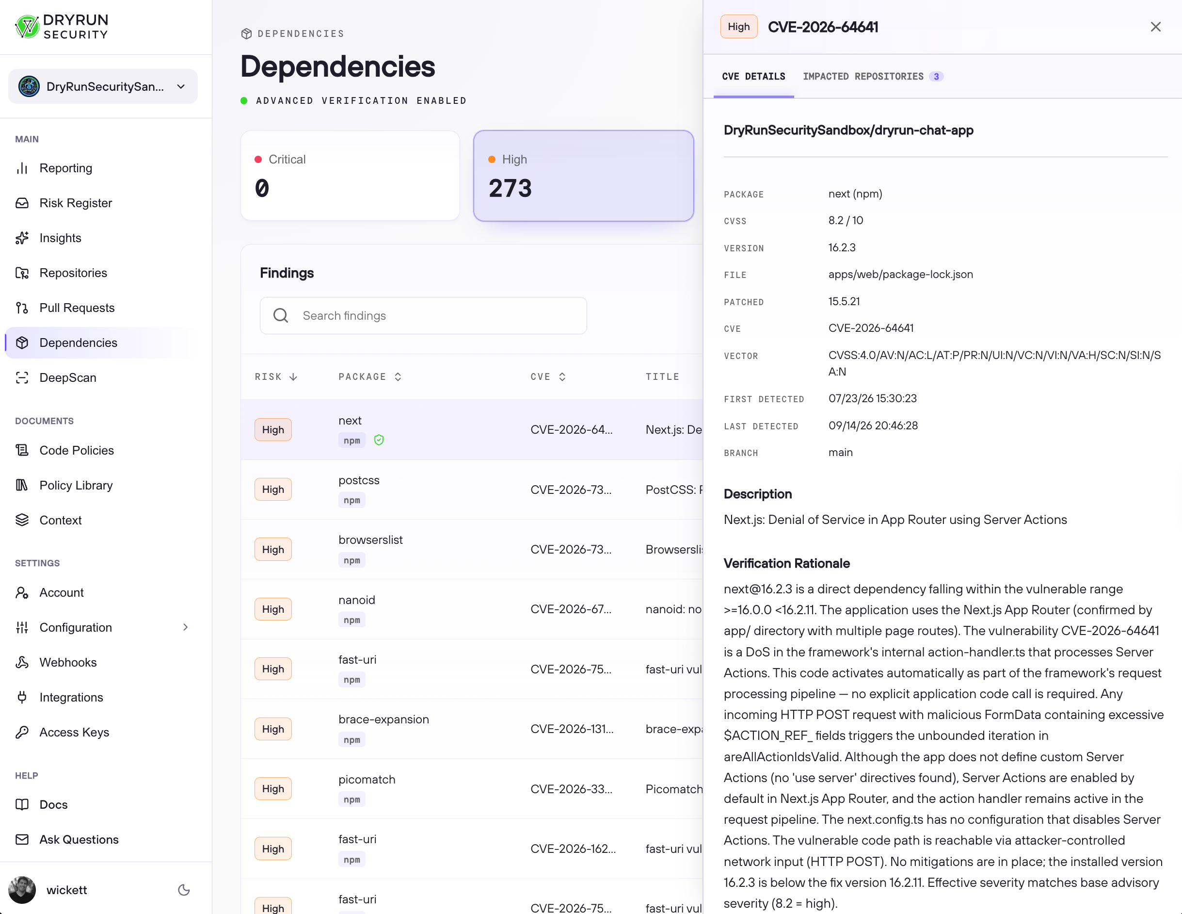The height and width of the screenshot is (914, 1182).
Task: Select the Dependencies sidebar item
Action: point(103,343)
